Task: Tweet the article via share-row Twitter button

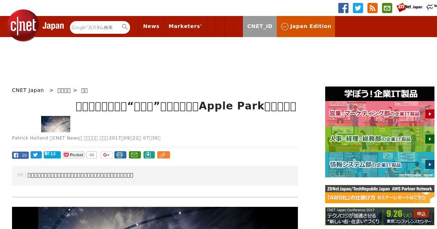Action: (x=36, y=155)
